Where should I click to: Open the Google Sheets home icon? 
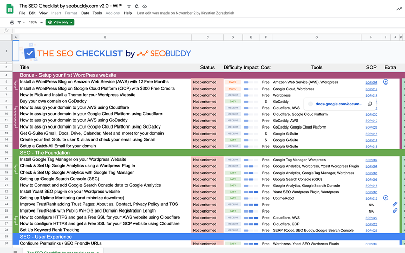tap(10, 9)
